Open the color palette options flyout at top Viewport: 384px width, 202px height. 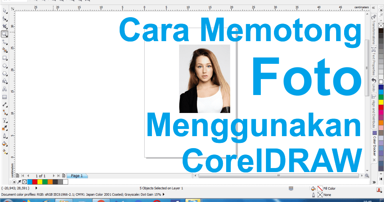381,10
